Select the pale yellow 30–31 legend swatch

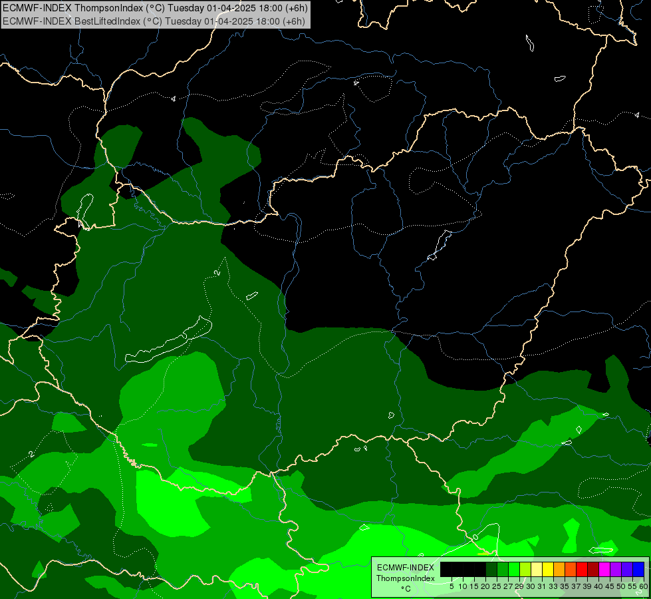point(537,570)
